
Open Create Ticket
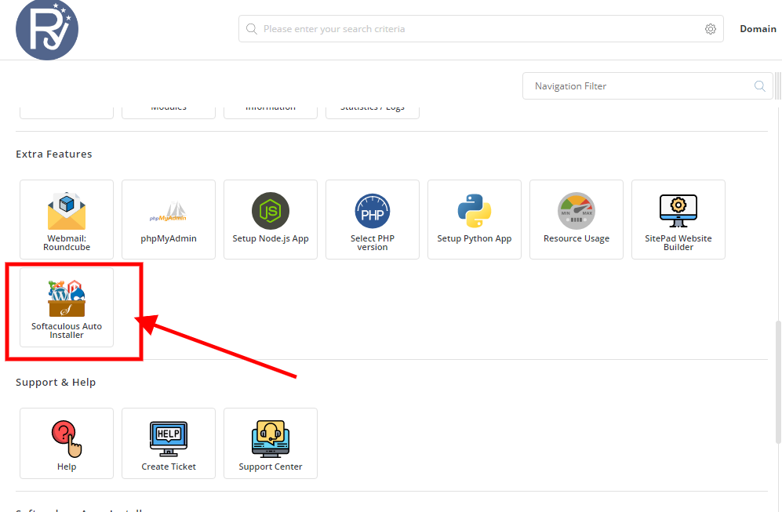[169, 443]
